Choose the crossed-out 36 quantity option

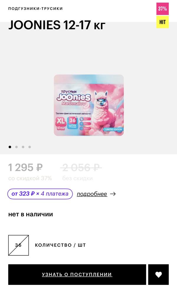click(x=18, y=245)
